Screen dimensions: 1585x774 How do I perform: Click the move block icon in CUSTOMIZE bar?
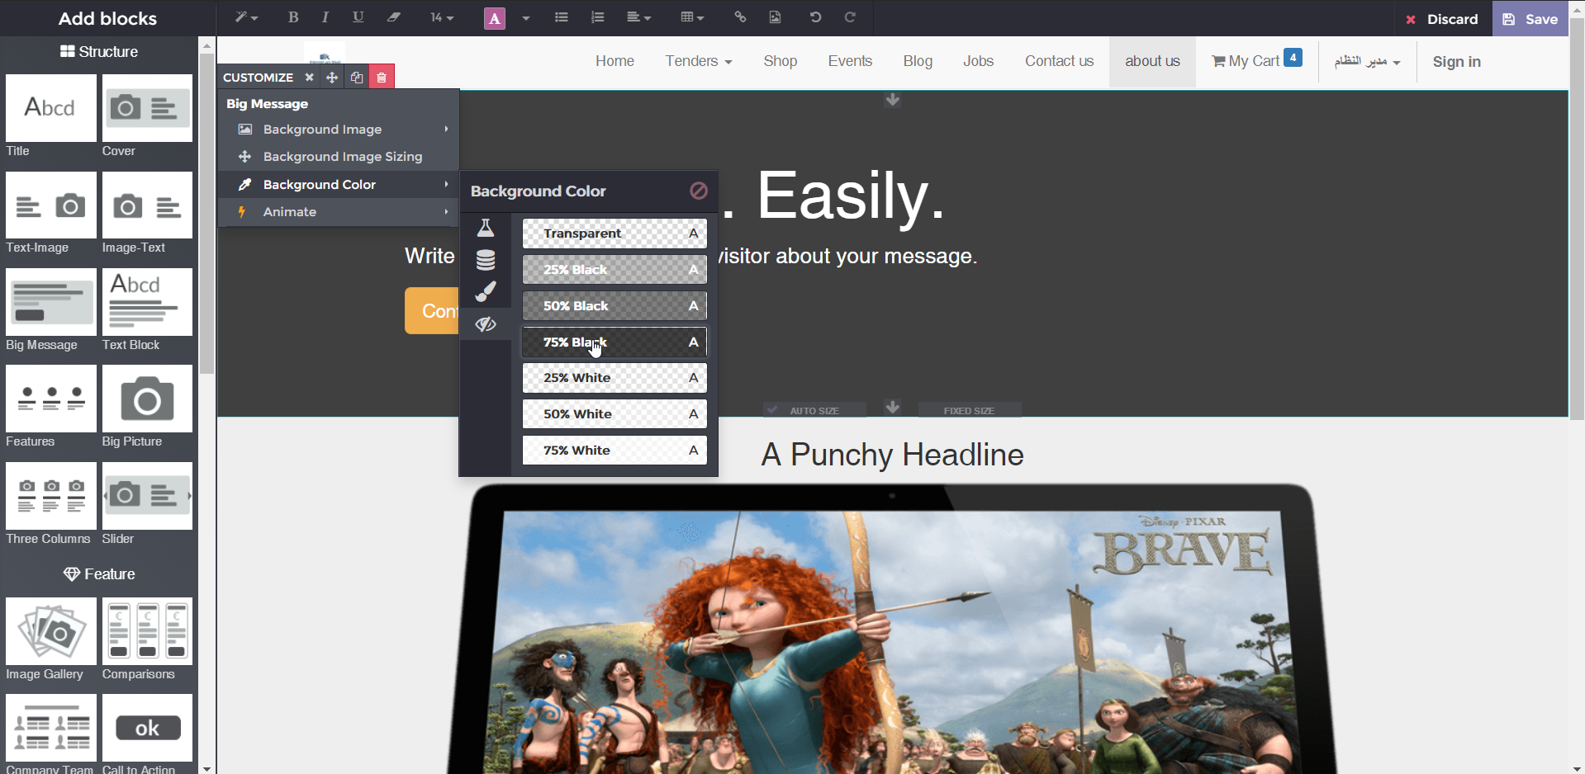pos(332,77)
